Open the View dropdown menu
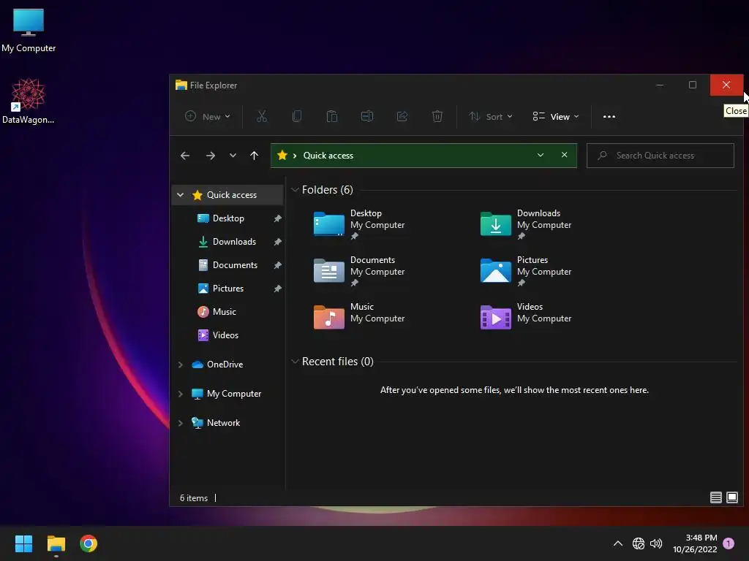 (556, 116)
